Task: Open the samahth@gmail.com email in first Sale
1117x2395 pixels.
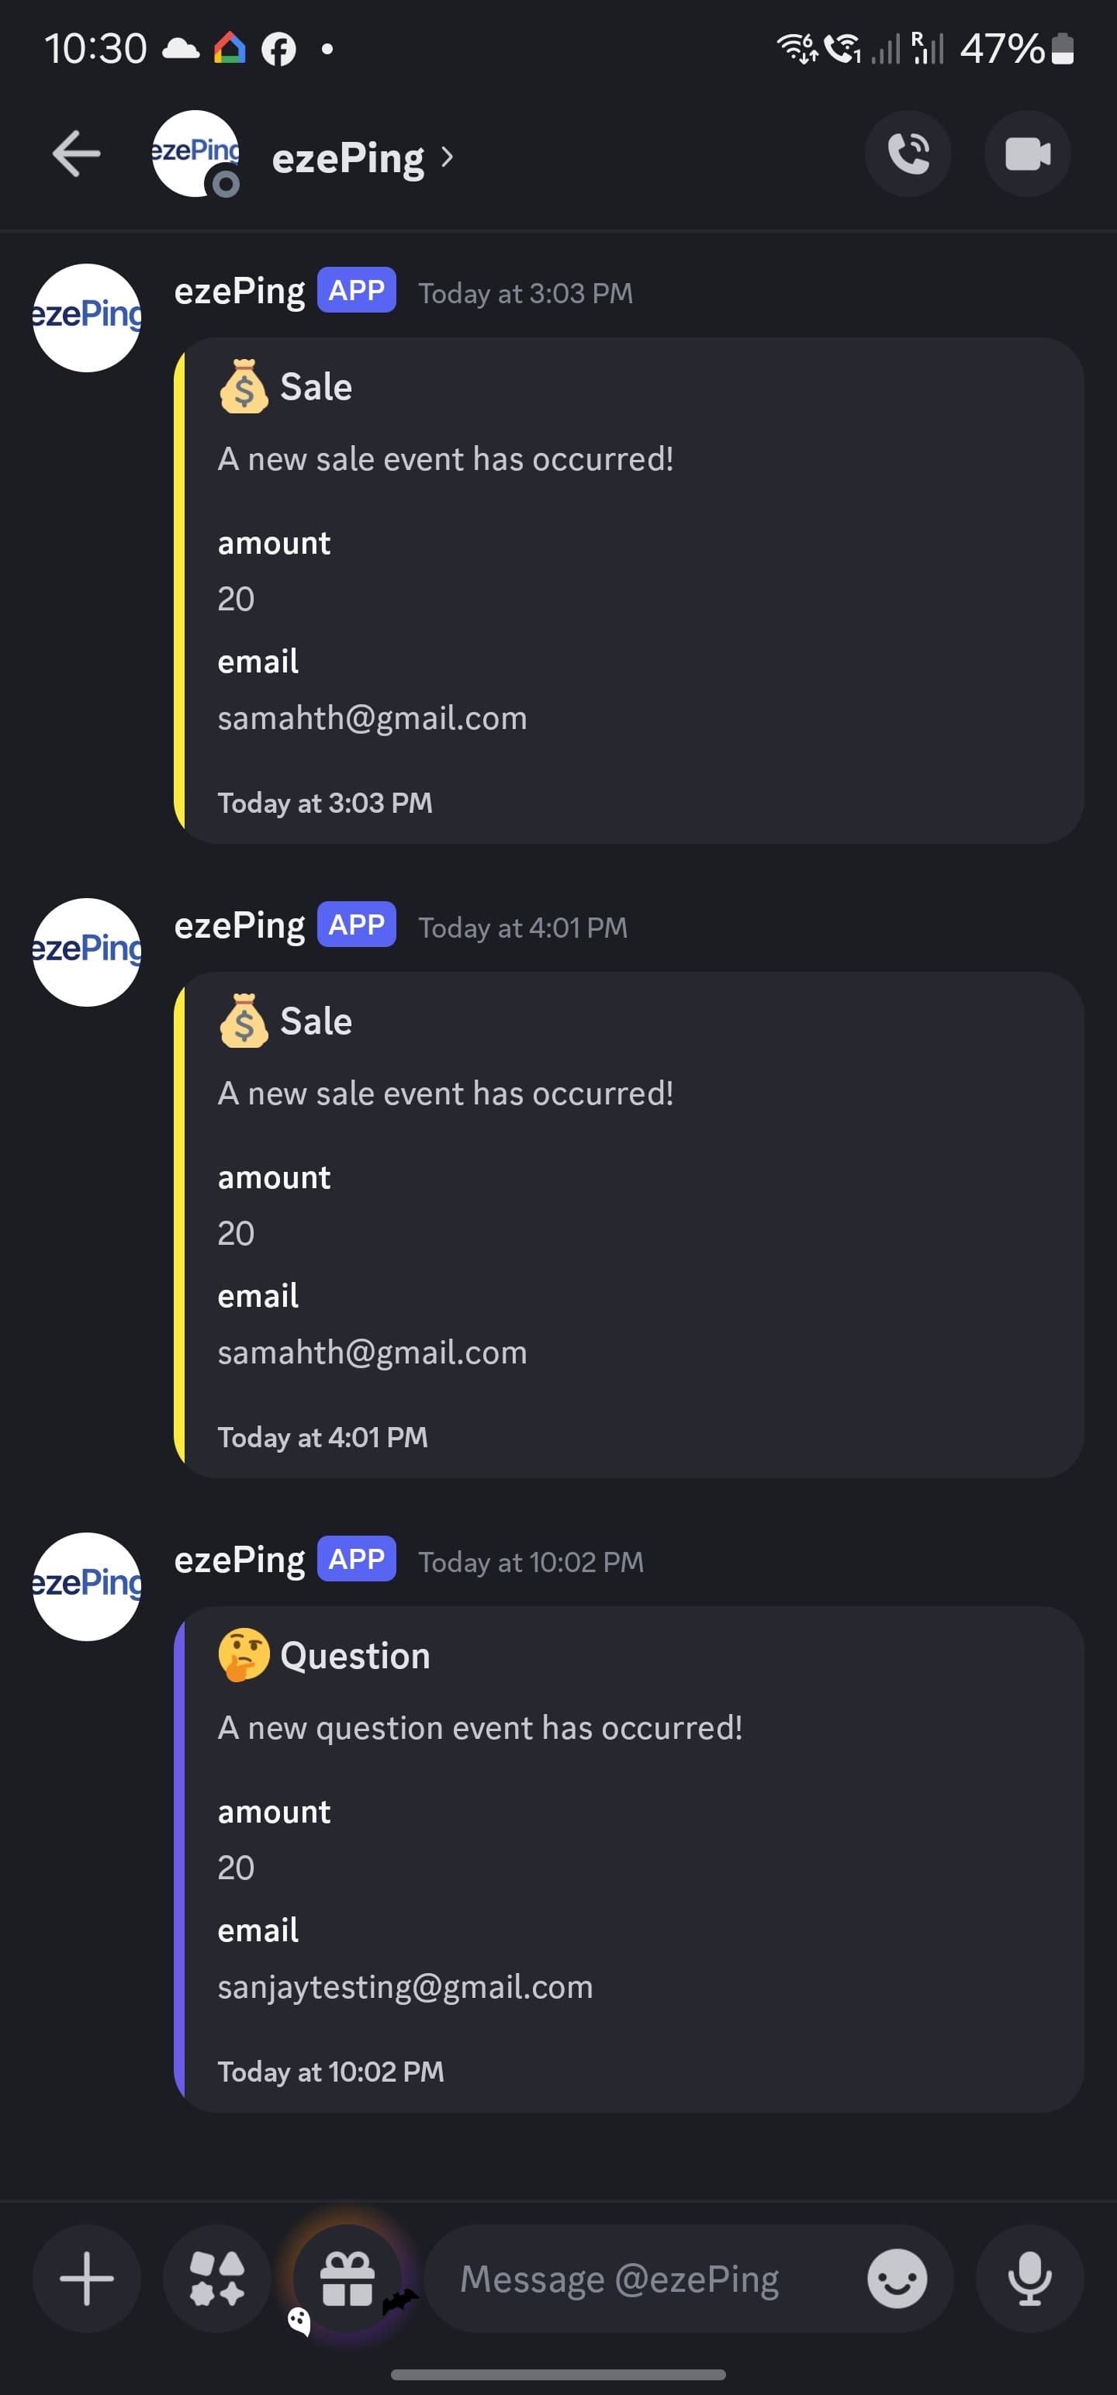Action: 372,717
